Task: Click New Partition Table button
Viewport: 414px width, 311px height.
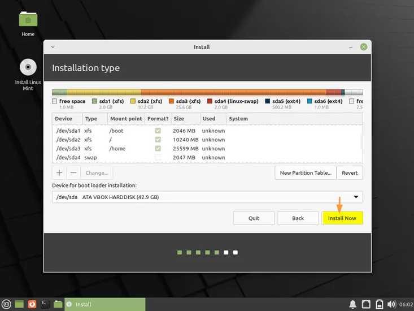Action: pos(306,173)
